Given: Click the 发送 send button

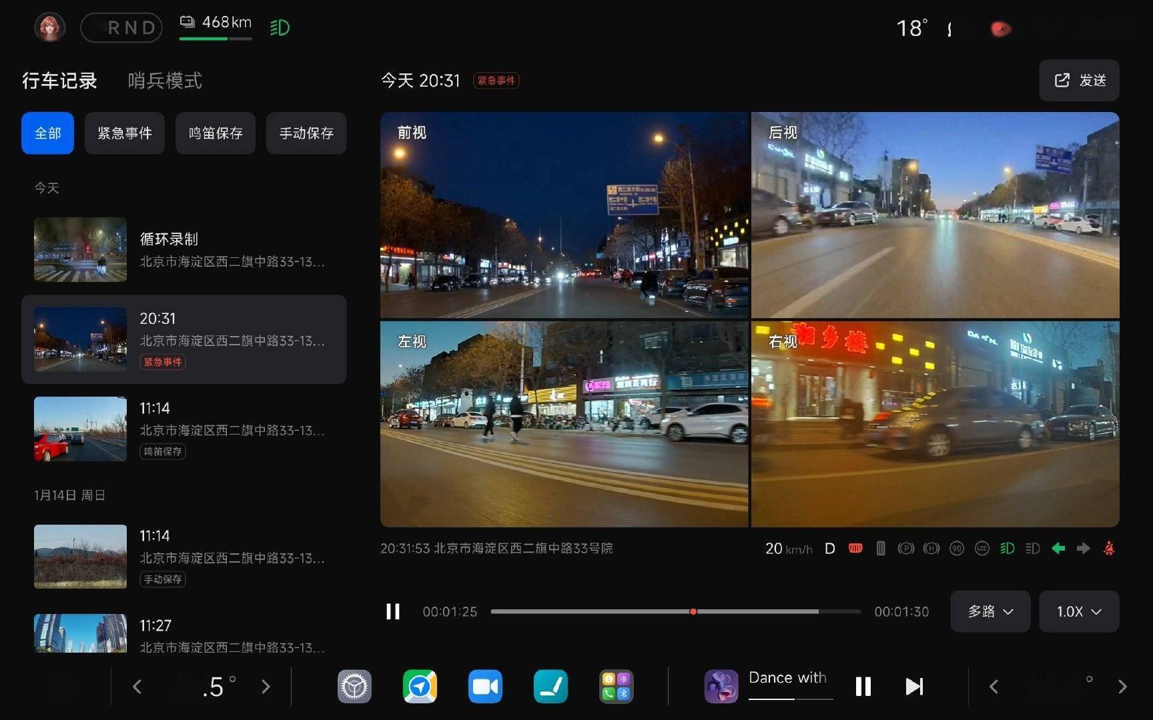Looking at the screenshot, I should (1079, 81).
